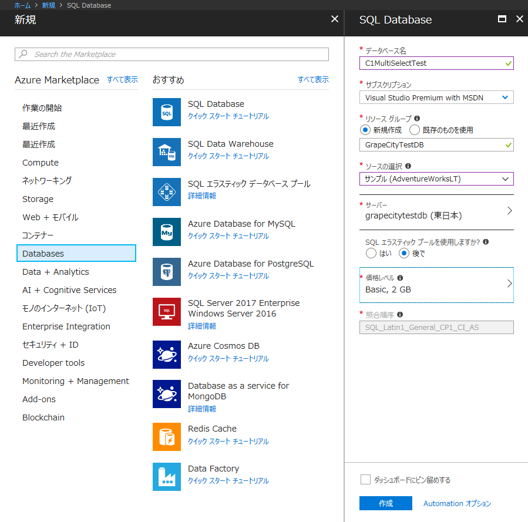Image resolution: width=528 pixels, height=522 pixels.
Task: Select Add-ons category
Action: [39, 399]
